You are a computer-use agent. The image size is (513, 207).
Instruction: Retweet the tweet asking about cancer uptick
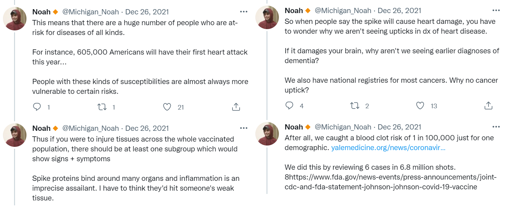click(354, 106)
